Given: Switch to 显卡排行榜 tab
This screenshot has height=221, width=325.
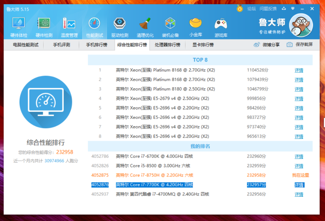Looking at the screenshot, I should (x=203, y=45).
